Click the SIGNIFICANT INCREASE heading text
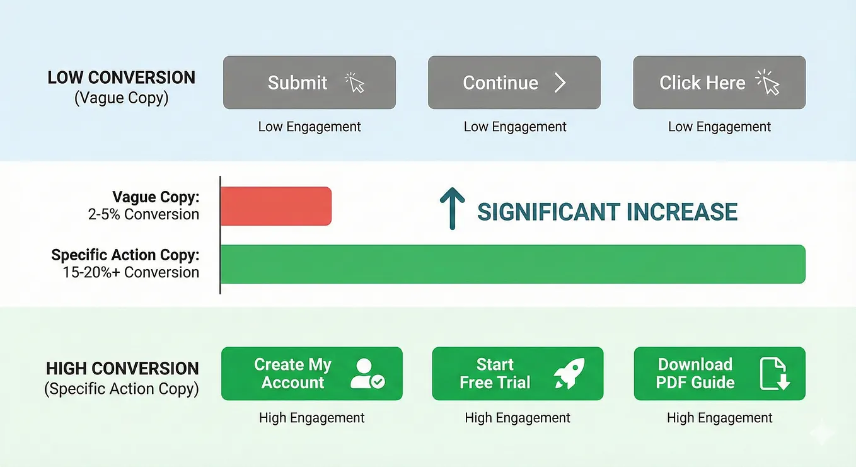Image resolution: width=856 pixels, height=467 pixels. point(608,212)
